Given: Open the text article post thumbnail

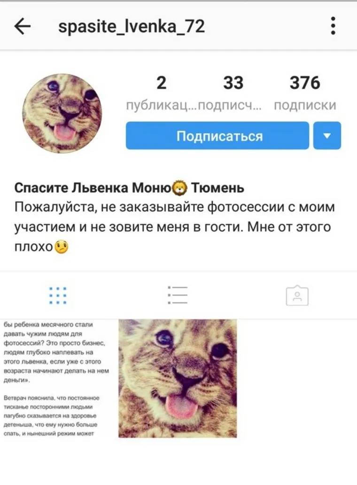Looking at the screenshot, I should coord(59,379).
